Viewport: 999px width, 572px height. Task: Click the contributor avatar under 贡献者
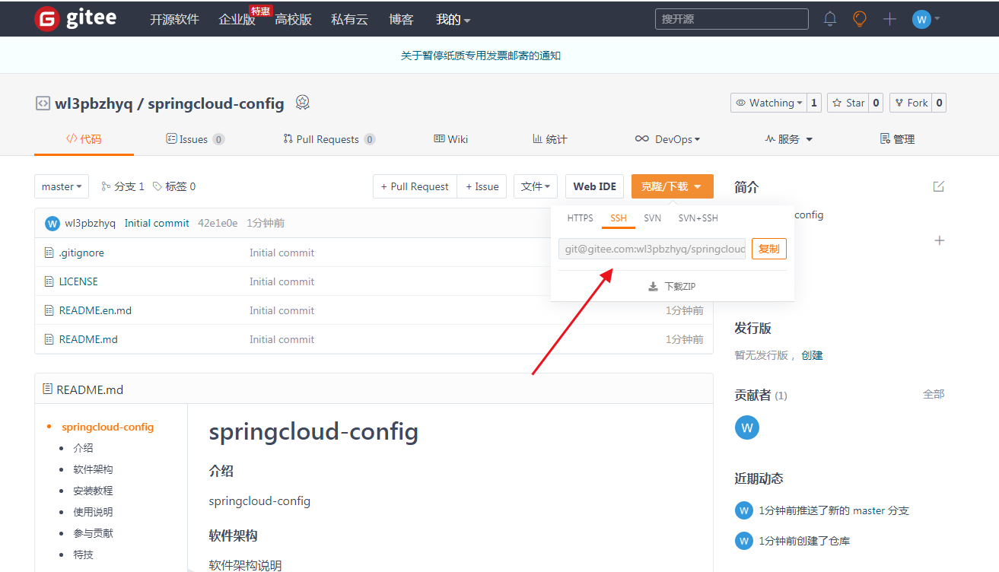tap(747, 427)
